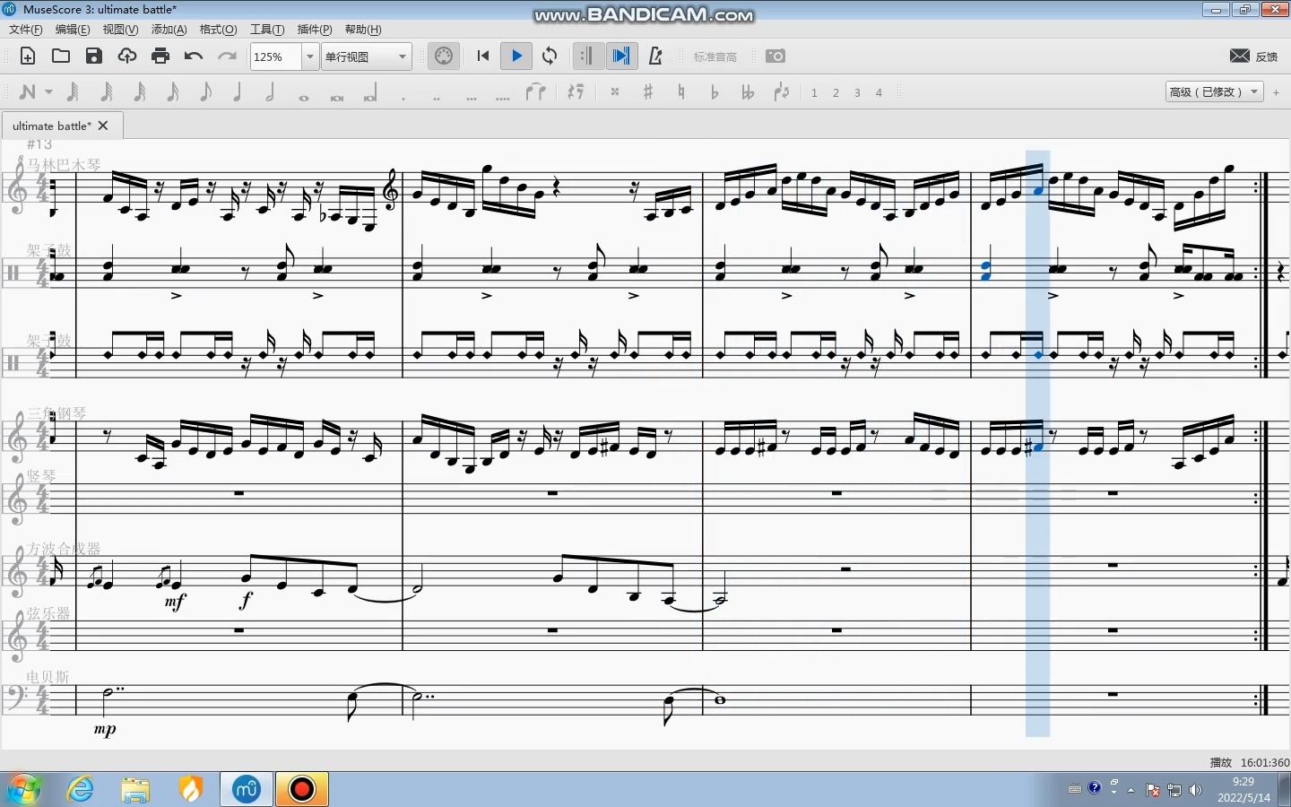Select the eighth note duration
The width and height of the screenshot is (1291, 807).
coord(205,92)
